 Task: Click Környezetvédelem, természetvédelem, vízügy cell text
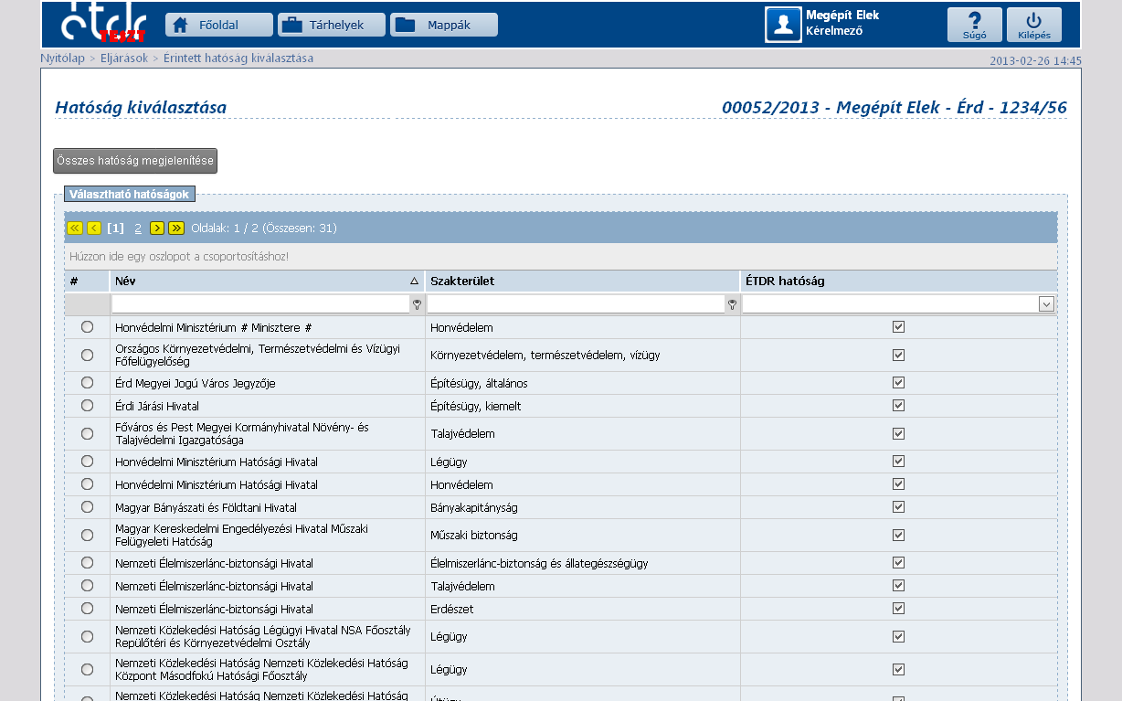pyautogui.click(x=545, y=355)
